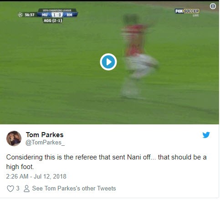Click the Champions League ball icon on scoreboard
The image size is (220, 200).
pyautogui.click(x=20, y=15)
